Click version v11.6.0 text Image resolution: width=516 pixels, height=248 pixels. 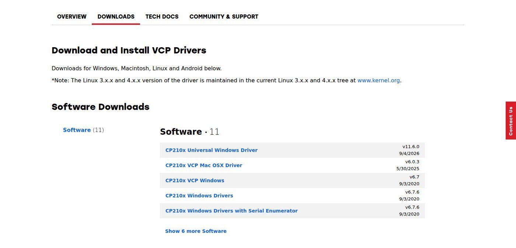pyautogui.click(x=411, y=147)
